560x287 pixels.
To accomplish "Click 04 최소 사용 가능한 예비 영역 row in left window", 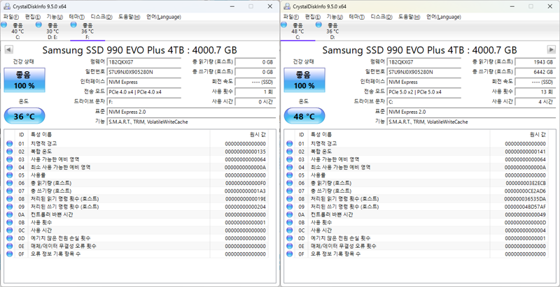I will point(137,168).
